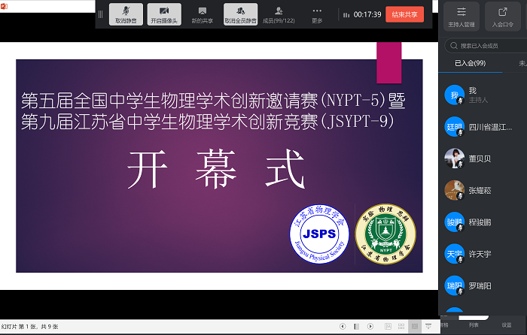
Task: Click the 搜索已入会成员 search field
Action: (486, 46)
